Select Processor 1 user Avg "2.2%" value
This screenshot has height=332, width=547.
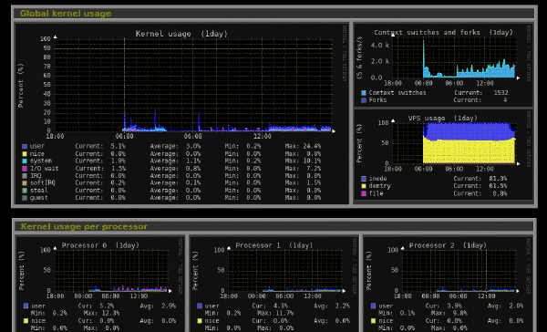click(x=342, y=306)
